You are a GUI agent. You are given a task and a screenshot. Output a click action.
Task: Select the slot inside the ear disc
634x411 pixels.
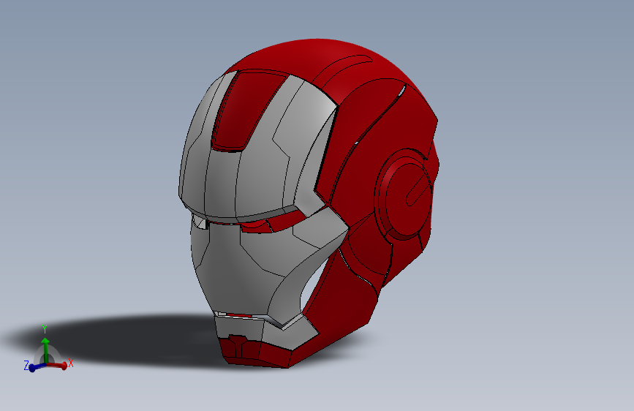[418, 189]
